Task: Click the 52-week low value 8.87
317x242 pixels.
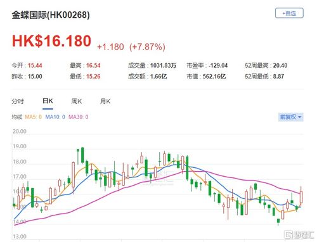Action: pyautogui.click(x=278, y=76)
